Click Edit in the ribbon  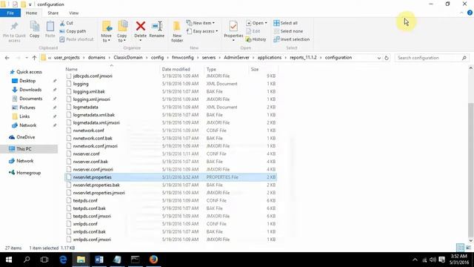click(x=253, y=31)
